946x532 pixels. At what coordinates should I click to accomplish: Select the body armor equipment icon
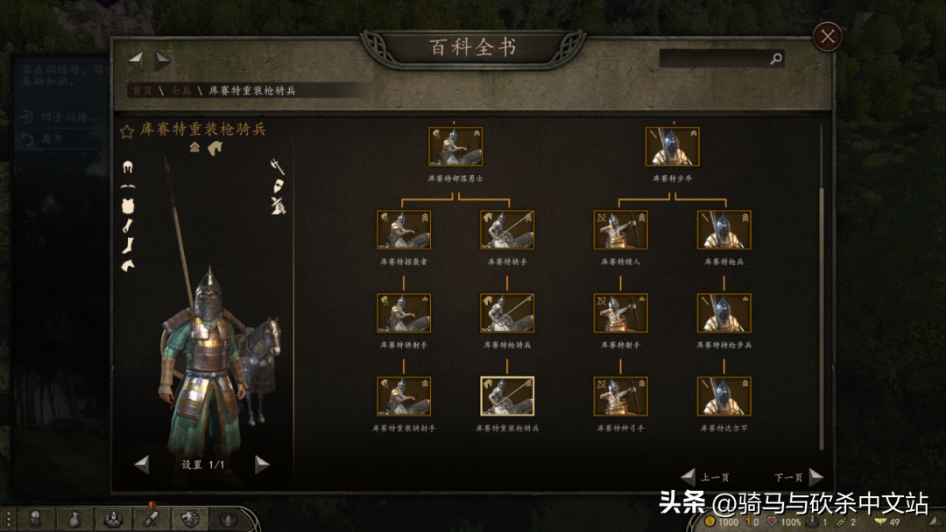pos(127,206)
